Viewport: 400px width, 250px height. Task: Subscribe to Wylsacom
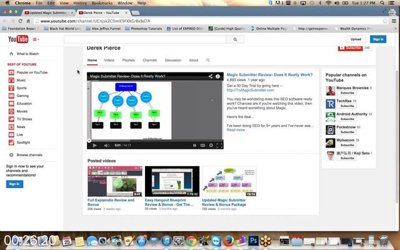[x=347, y=145]
